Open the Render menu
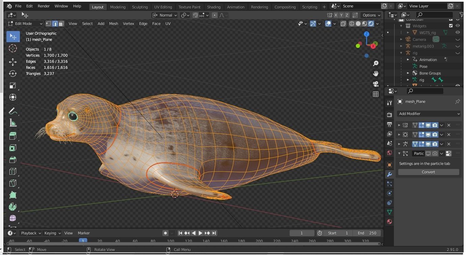 [43, 6]
